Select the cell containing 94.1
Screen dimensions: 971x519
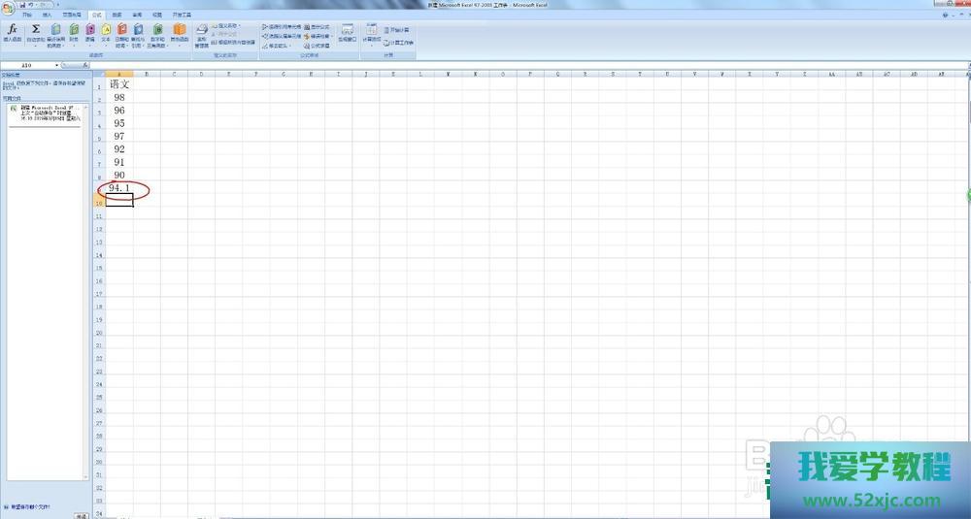119,187
